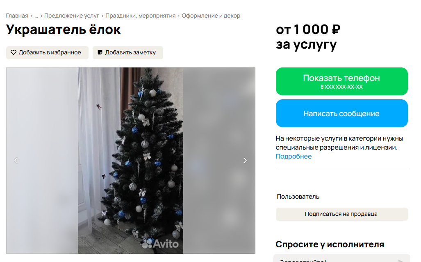The height and width of the screenshot is (262, 421).
Task: Click the Украшатель ёлок listing title
Action: point(64,29)
